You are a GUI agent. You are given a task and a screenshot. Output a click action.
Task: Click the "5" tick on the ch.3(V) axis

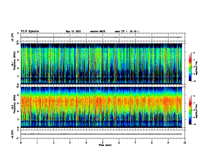pos(18,130)
